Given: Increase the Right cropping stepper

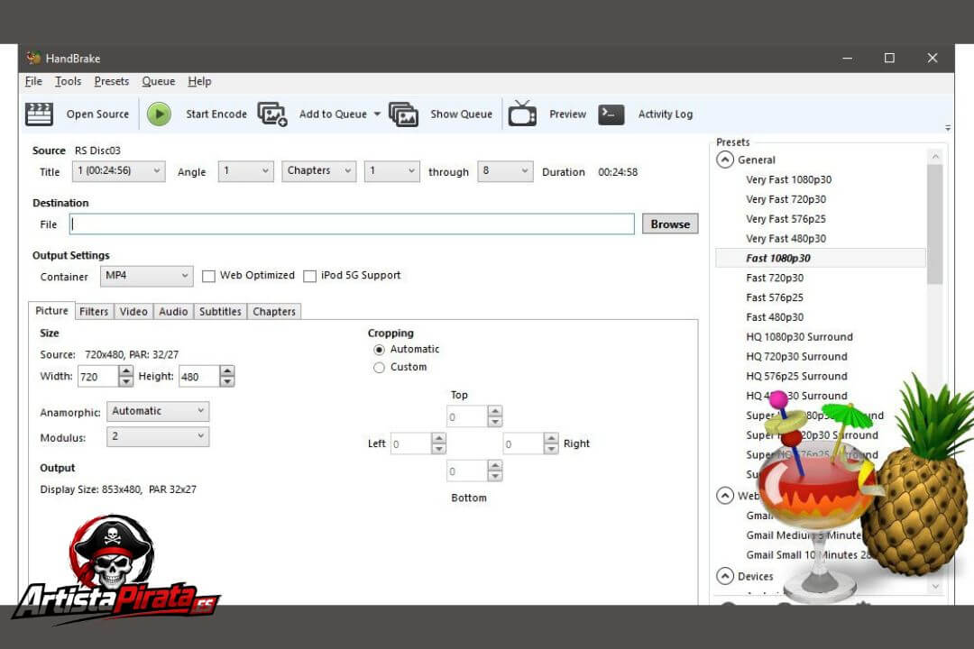Looking at the screenshot, I should tap(551, 438).
